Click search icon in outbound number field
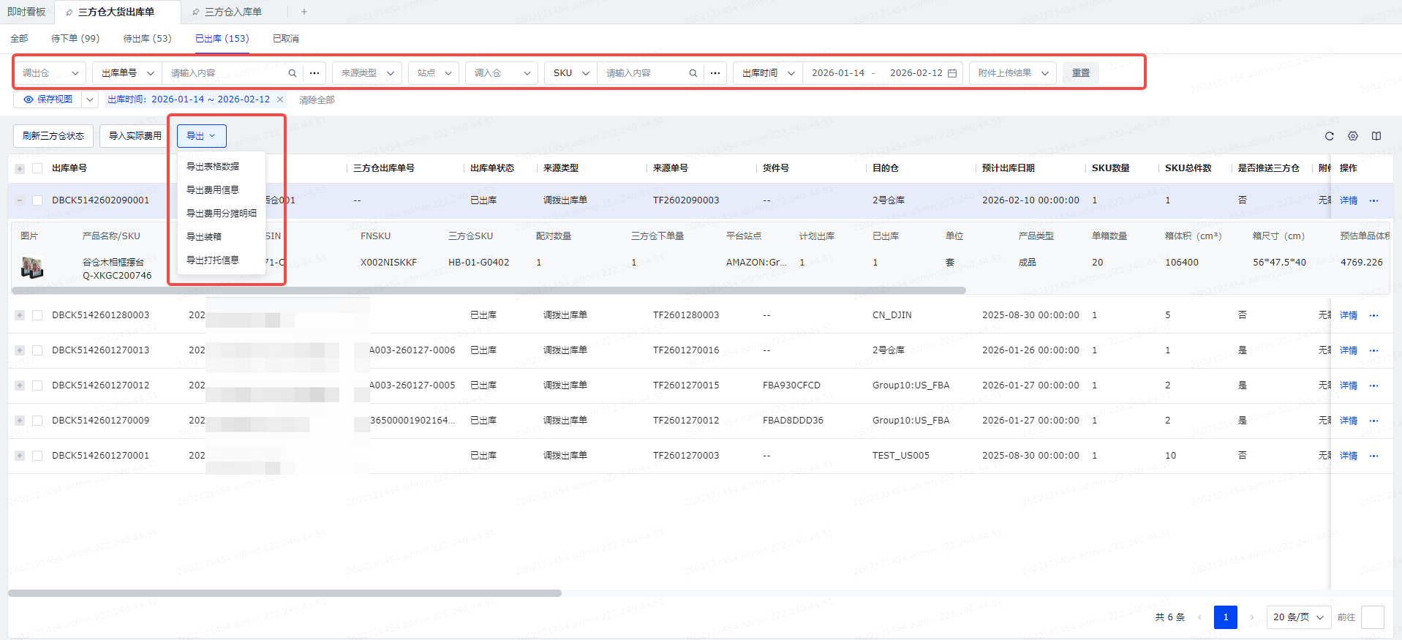This screenshot has height=640, width=1402. [292, 73]
